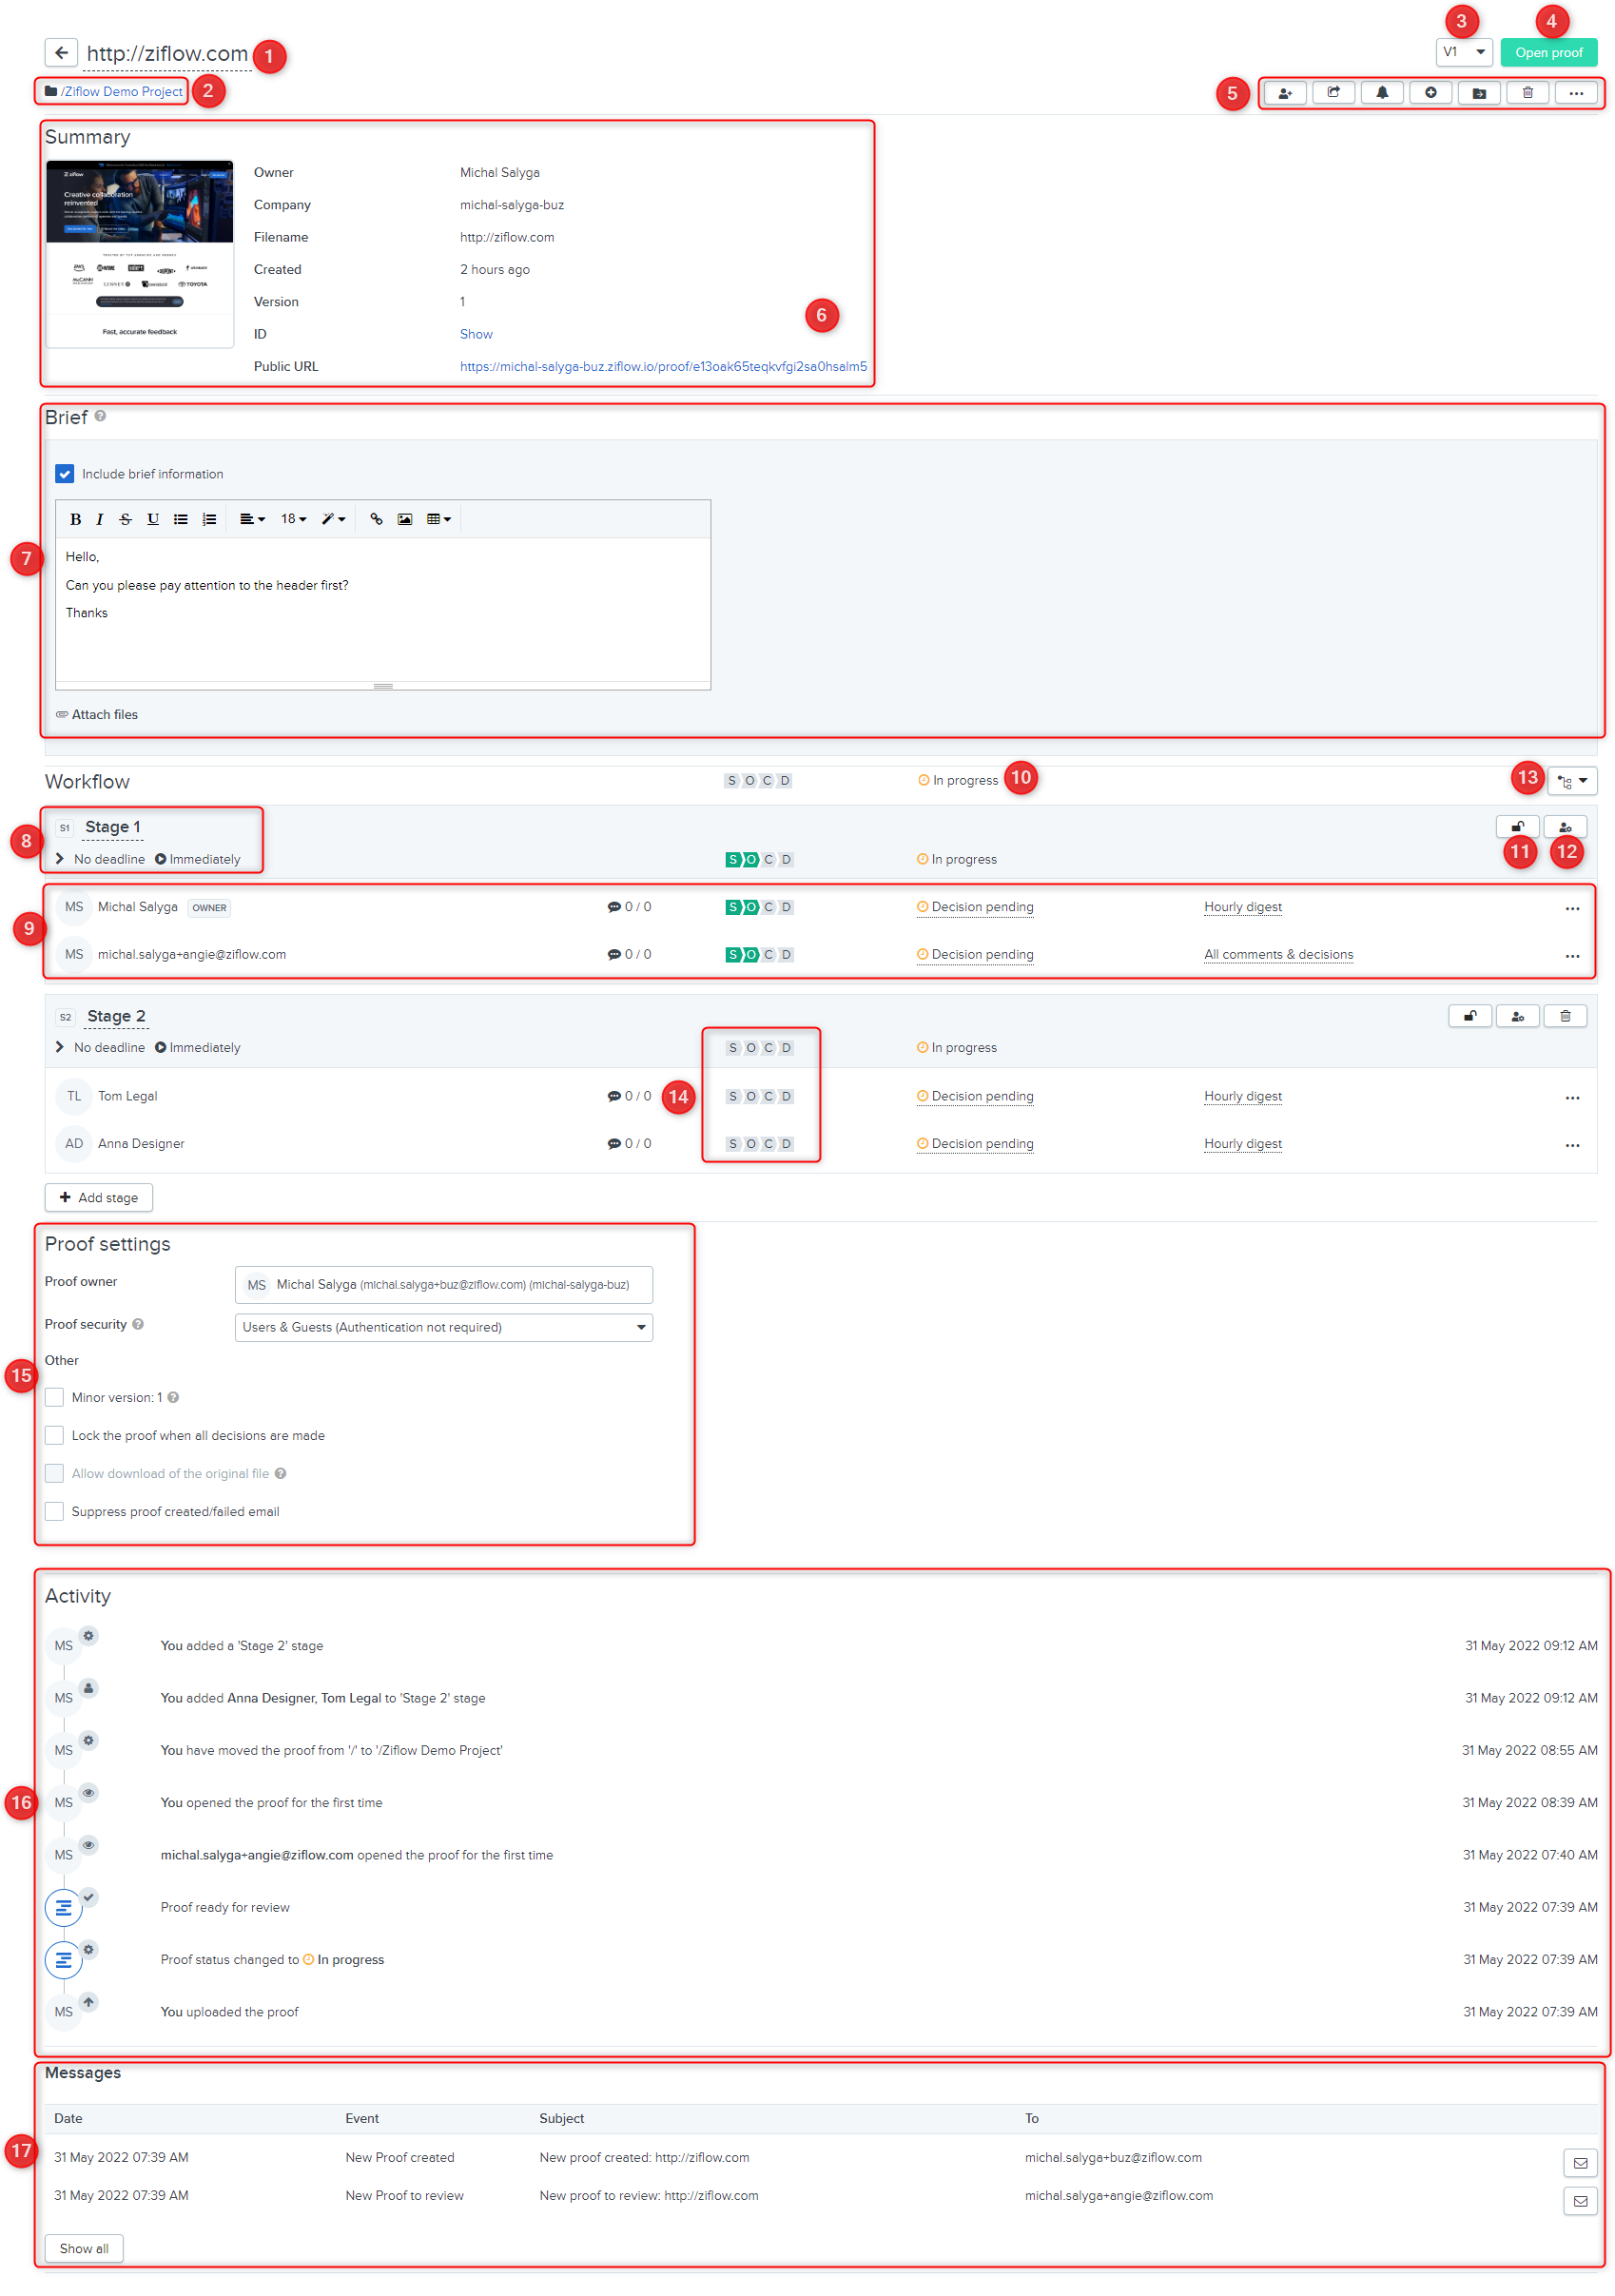Image resolution: width=1615 pixels, height=2296 pixels.
Task: Expand Stage 1 details chevron
Action: pyautogui.click(x=60, y=859)
